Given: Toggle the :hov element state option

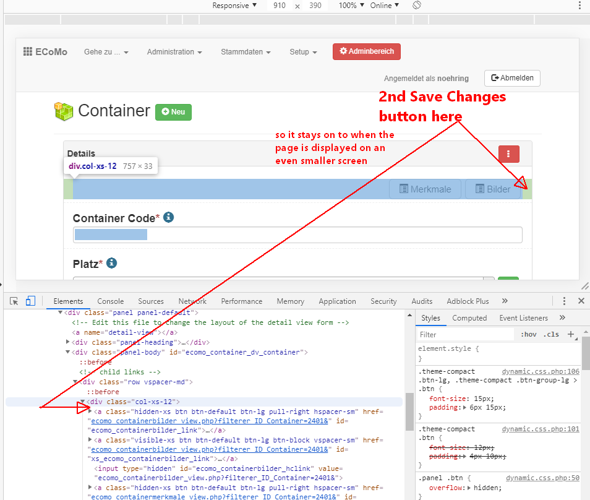Looking at the screenshot, I should 529,334.
